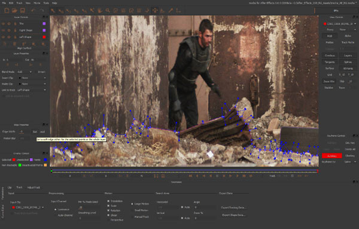Click the Delete All keyframes button
The height and width of the screenshot is (229, 359).
click(350, 150)
